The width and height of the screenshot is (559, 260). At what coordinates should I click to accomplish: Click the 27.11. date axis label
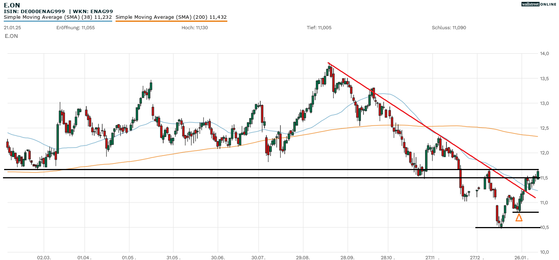click(432, 258)
